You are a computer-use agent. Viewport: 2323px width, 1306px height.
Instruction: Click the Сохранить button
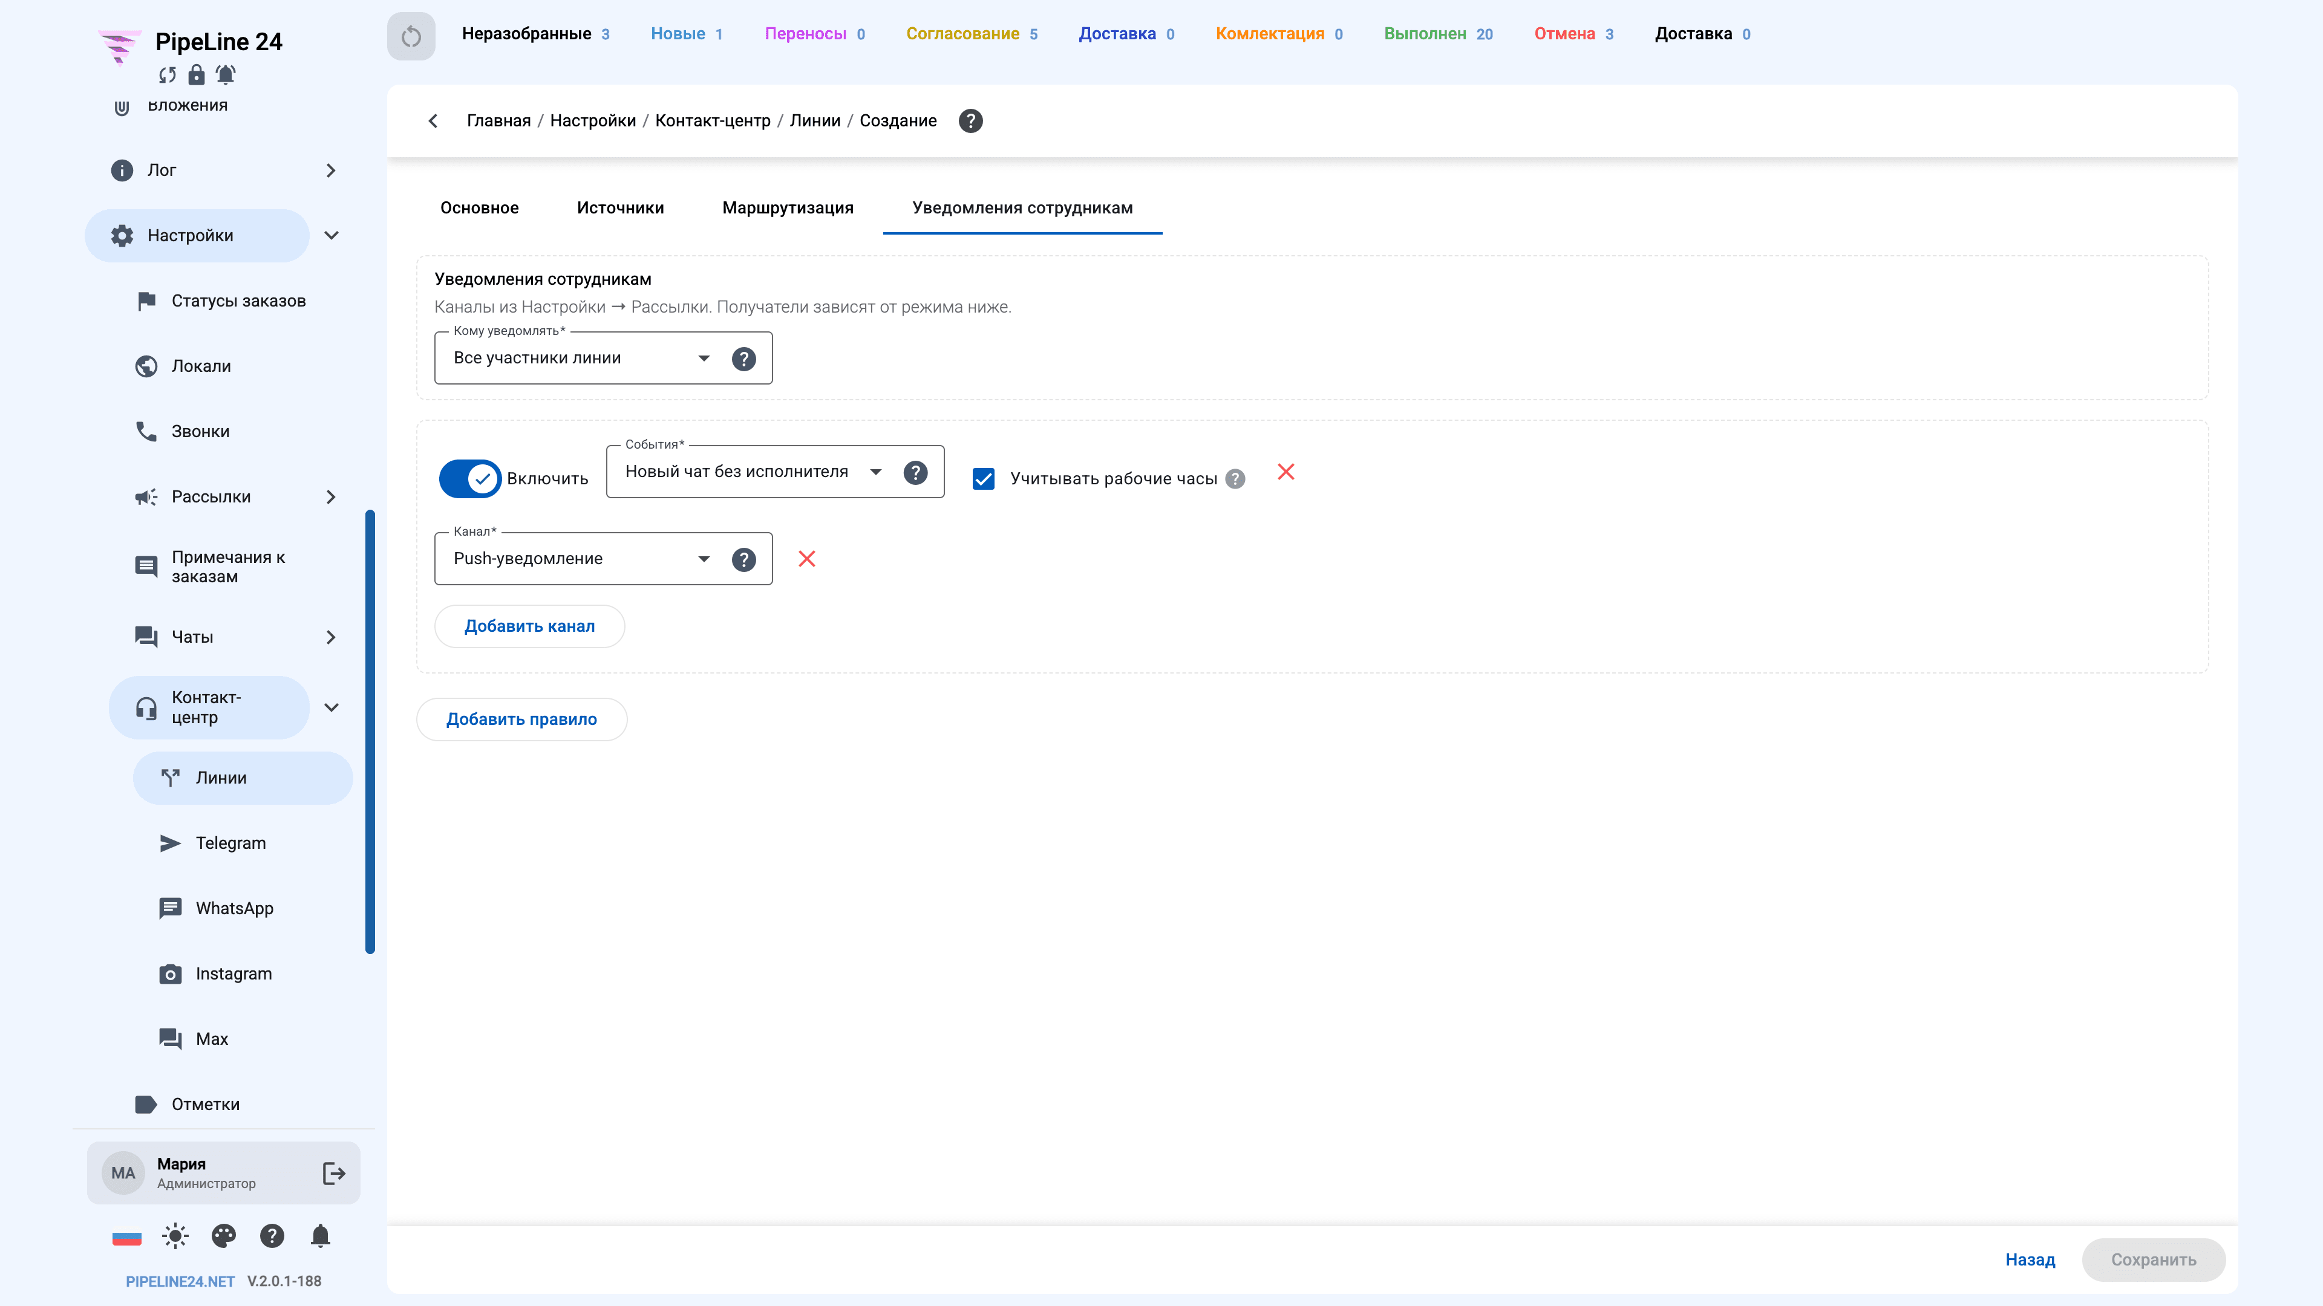pyautogui.click(x=2154, y=1260)
